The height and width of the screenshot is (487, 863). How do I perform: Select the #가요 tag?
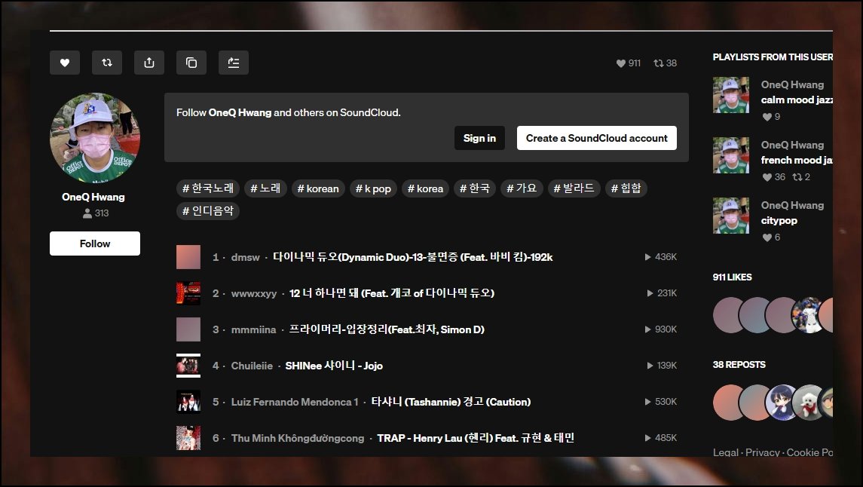[522, 188]
